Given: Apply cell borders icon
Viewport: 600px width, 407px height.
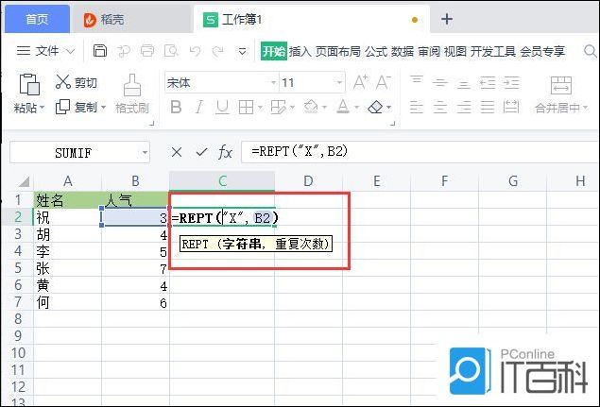Looking at the screenshot, I should [x=246, y=108].
